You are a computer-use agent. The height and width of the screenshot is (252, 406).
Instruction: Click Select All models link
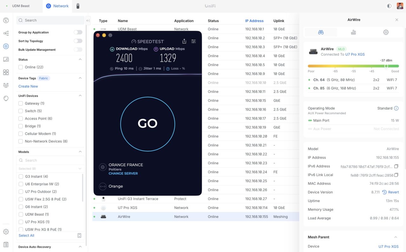point(26,236)
